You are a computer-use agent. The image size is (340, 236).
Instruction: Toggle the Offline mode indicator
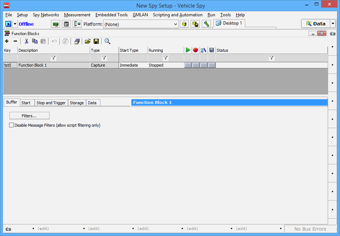(25, 23)
